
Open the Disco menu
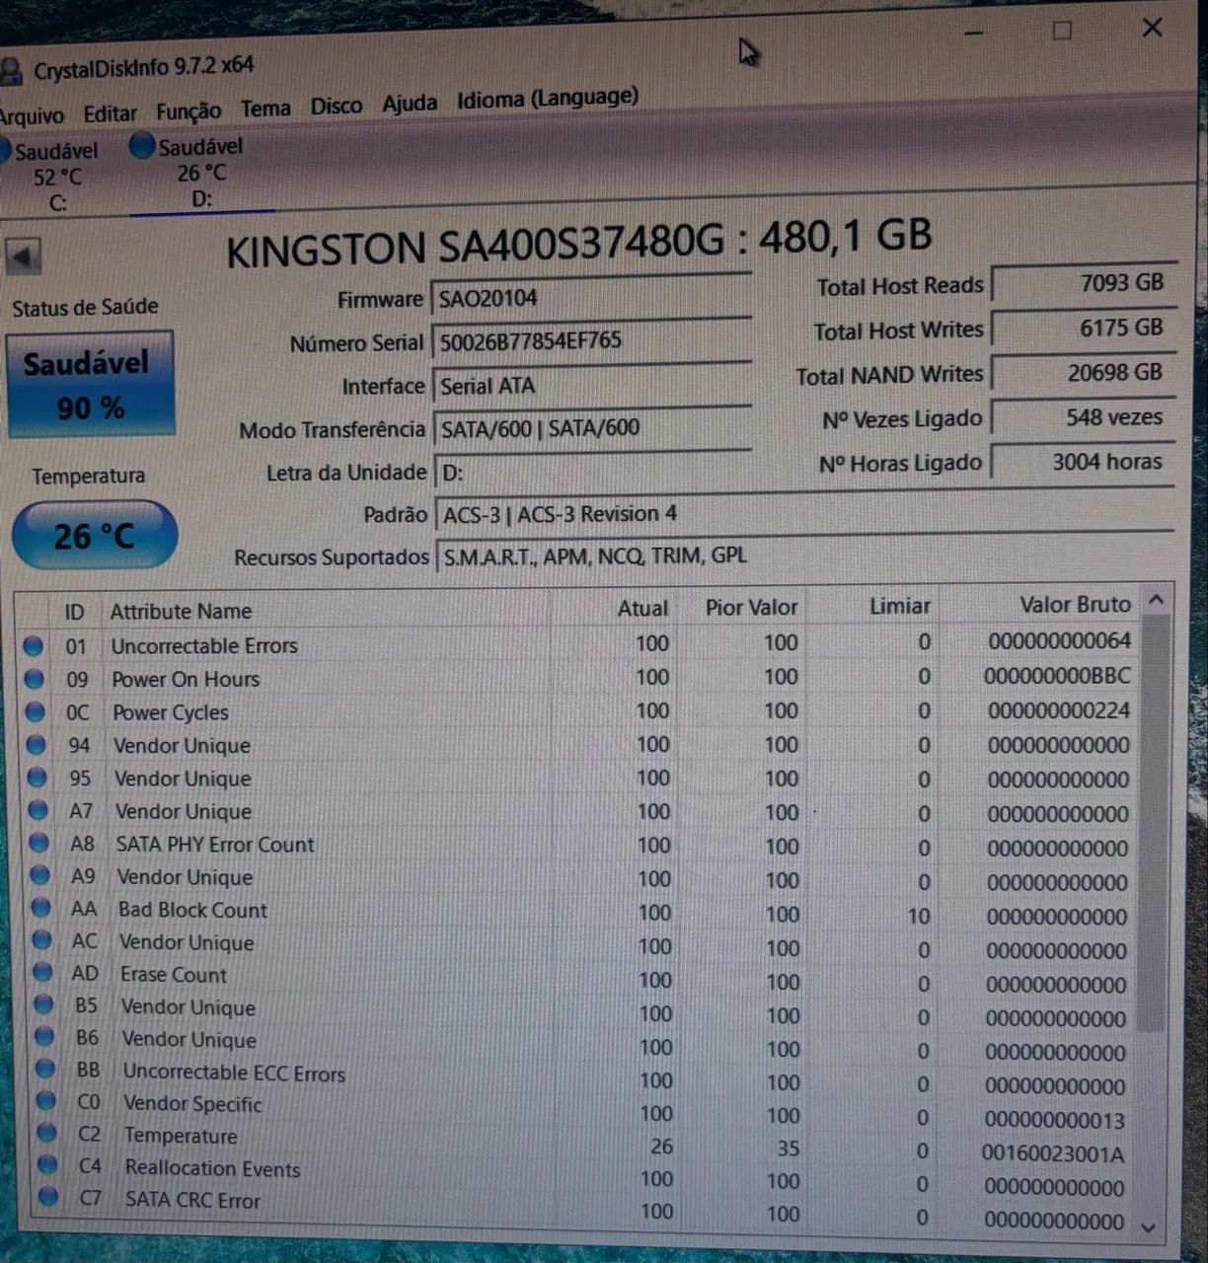337,106
